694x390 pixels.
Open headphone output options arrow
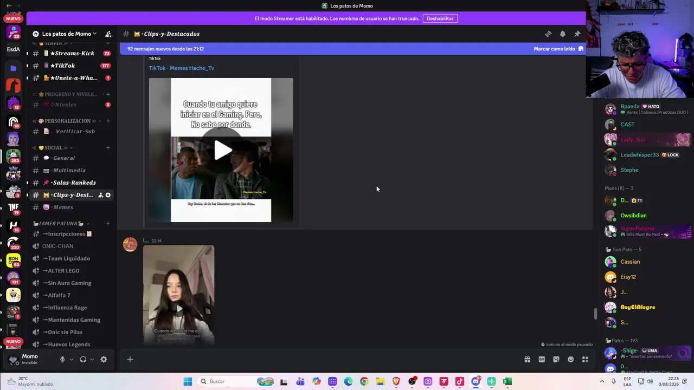[92, 359]
